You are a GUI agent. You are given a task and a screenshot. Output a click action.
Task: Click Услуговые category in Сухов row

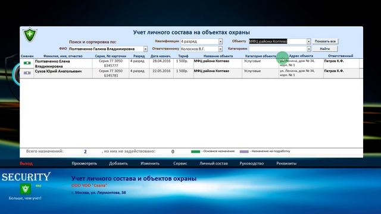pyautogui.click(x=252, y=71)
